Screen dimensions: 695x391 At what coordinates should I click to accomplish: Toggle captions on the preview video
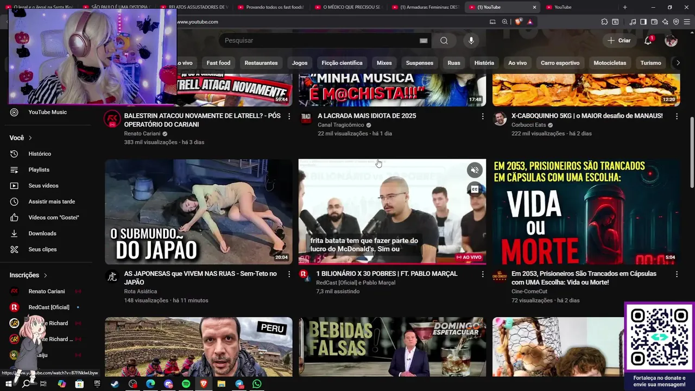click(475, 189)
